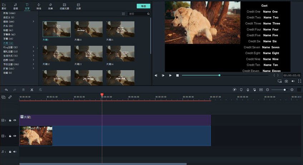Click the grid view icon beside search
Viewport: 303px width, 165px height.
123,14
